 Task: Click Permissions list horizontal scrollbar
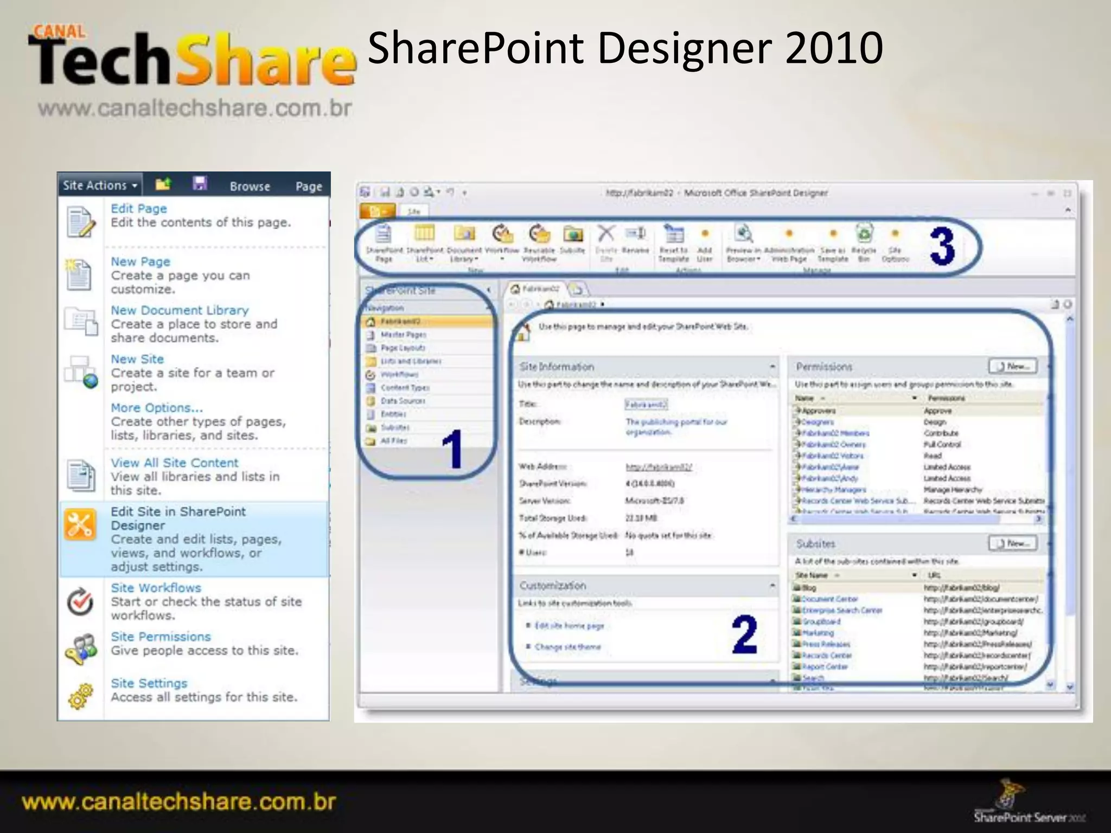918,519
